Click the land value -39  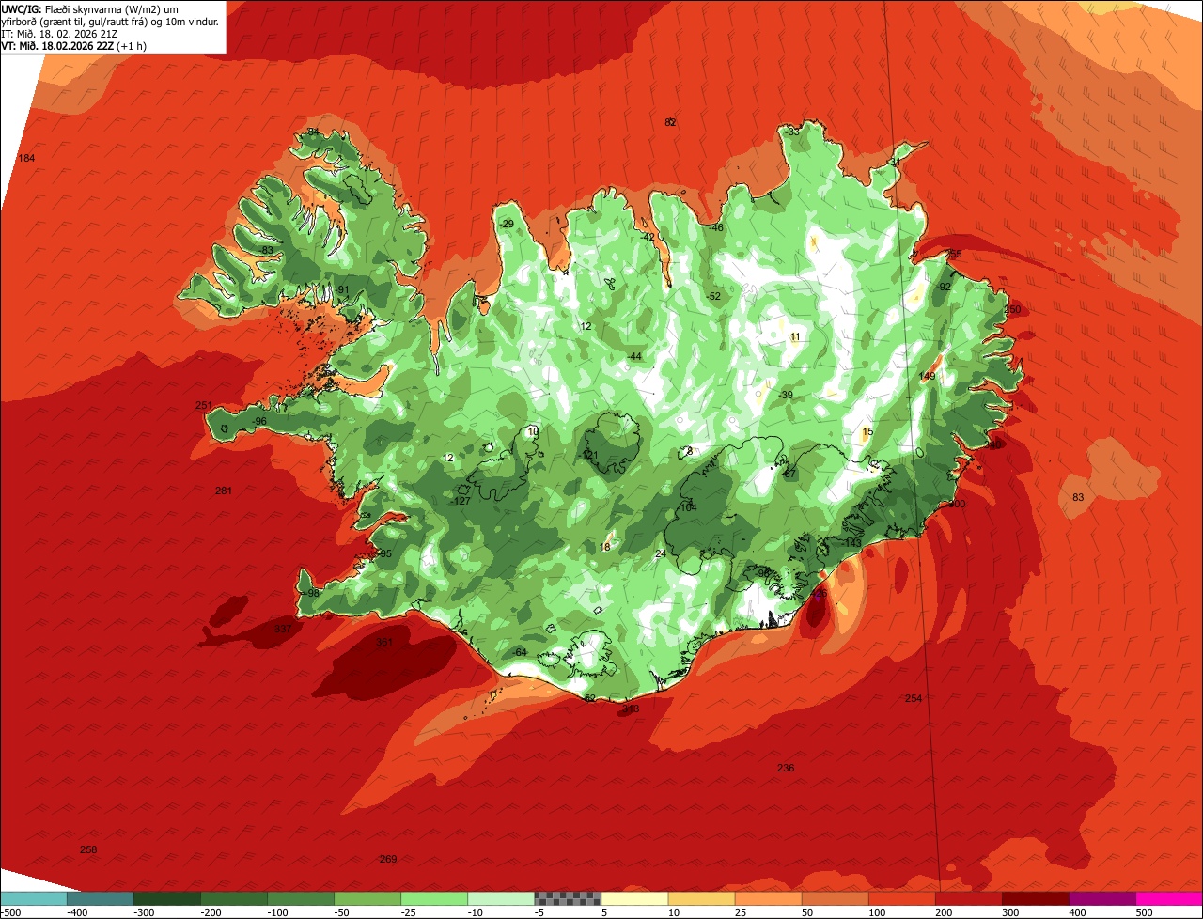[786, 395]
